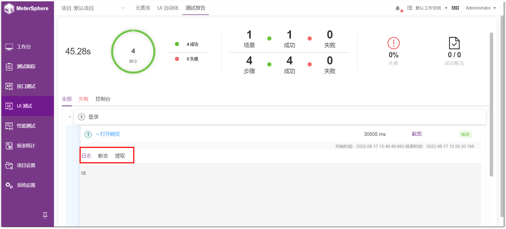Click the step number 1 badge of 登录

point(81,117)
